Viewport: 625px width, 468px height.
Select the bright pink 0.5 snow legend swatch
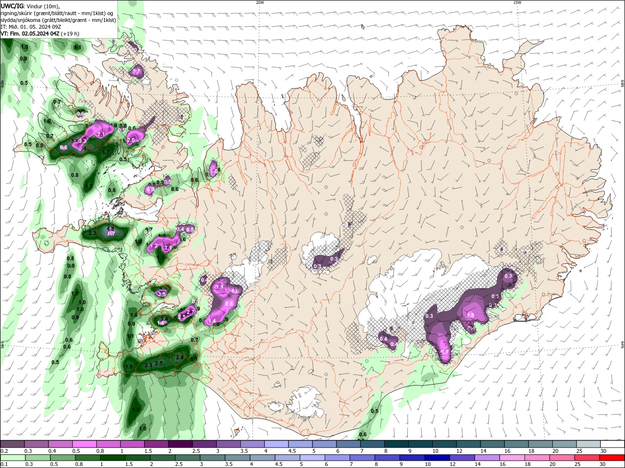pos(84,444)
